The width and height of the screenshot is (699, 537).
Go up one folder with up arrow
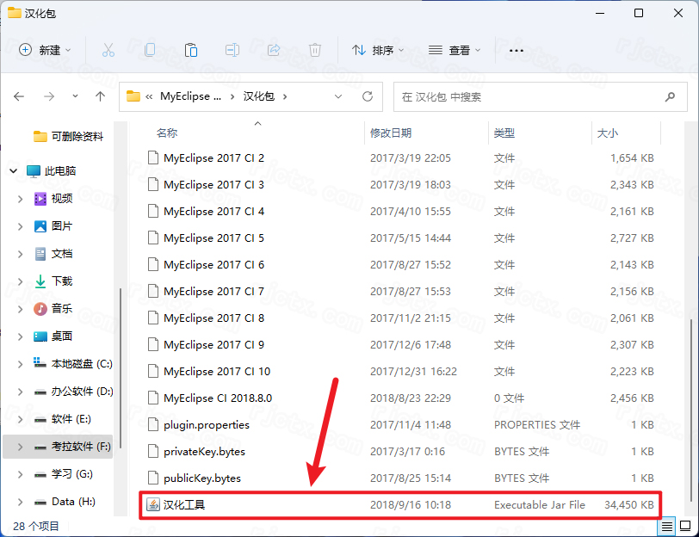pyautogui.click(x=100, y=96)
